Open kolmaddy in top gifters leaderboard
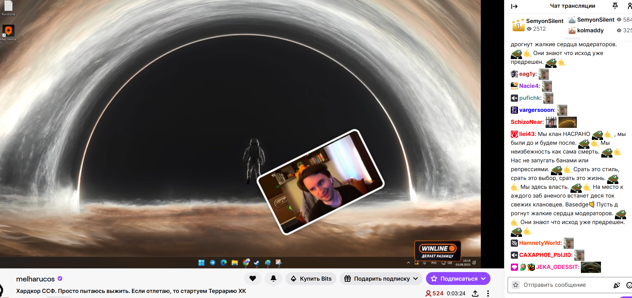 [590, 30]
